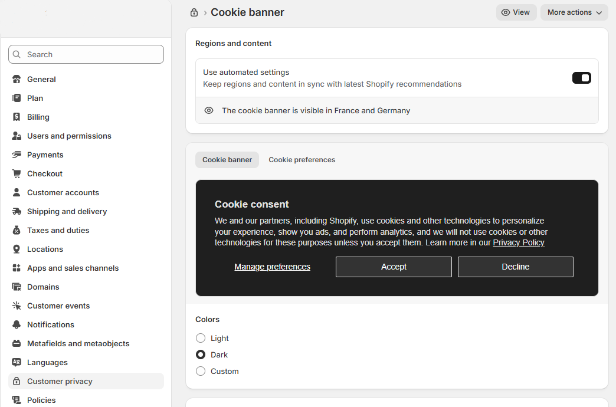This screenshot has width=616, height=407.
Task: Click the Plan icon in settings sidebar
Action: coord(17,99)
